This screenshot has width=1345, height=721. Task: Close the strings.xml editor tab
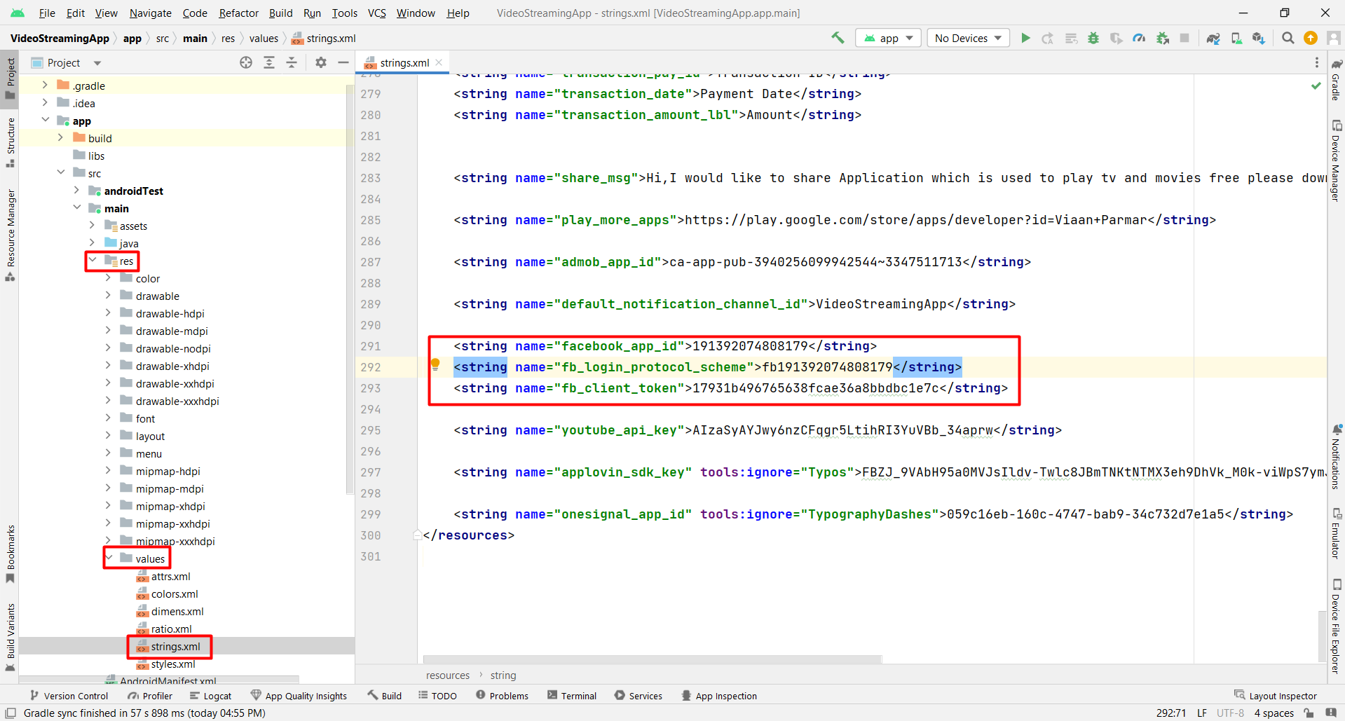coord(439,62)
